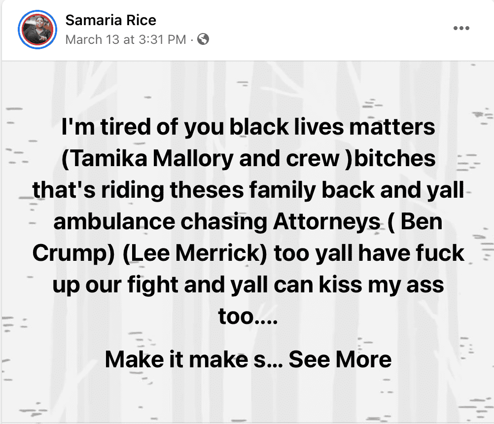Expand the post with See More
494x424 pixels.
[x=340, y=359]
